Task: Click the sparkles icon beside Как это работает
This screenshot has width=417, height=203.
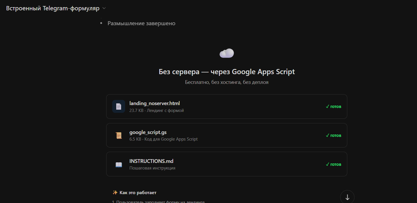Action: 115,192
